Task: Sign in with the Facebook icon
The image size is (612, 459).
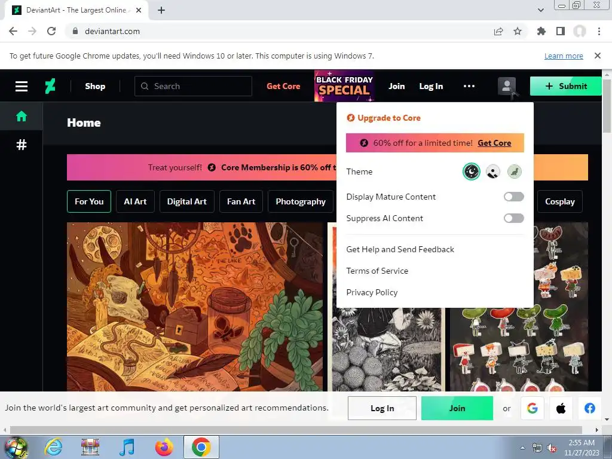Action: click(589, 408)
